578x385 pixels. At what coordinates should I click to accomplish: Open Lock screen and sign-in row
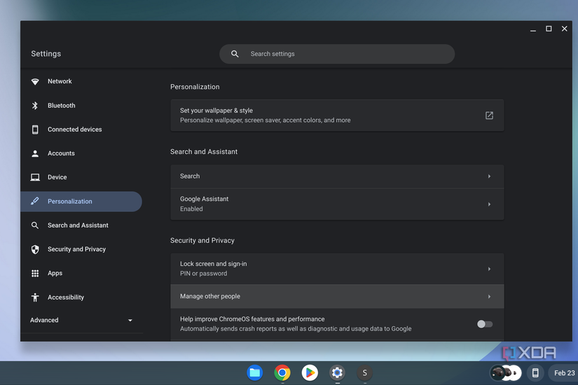[337, 269]
